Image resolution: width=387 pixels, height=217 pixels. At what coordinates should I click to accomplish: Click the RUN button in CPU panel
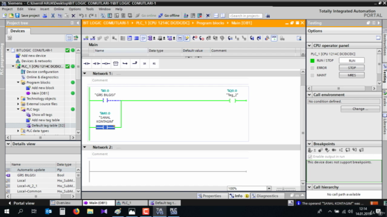pyautogui.click(x=352, y=60)
